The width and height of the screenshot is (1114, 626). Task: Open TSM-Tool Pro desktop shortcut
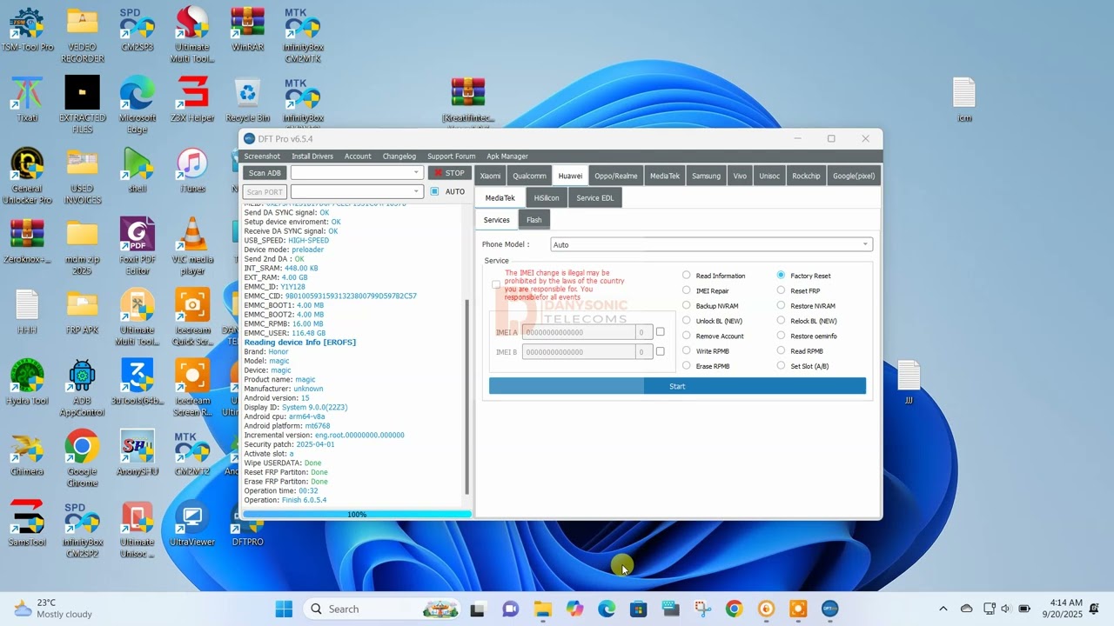pyautogui.click(x=27, y=30)
